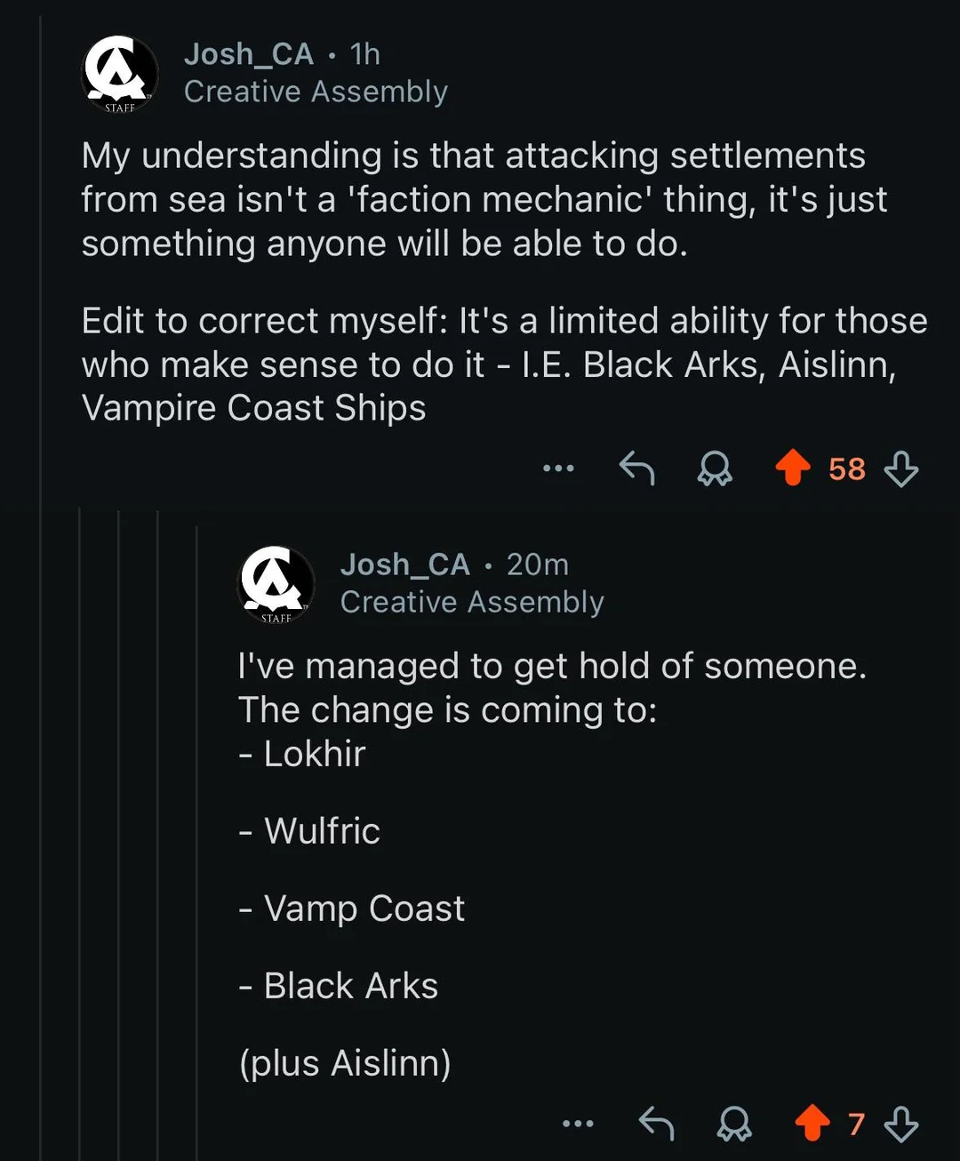Downvote the reply listing Lokhir and Wulfric
The height and width of the screenshot is (1161, 960).
901,1124
